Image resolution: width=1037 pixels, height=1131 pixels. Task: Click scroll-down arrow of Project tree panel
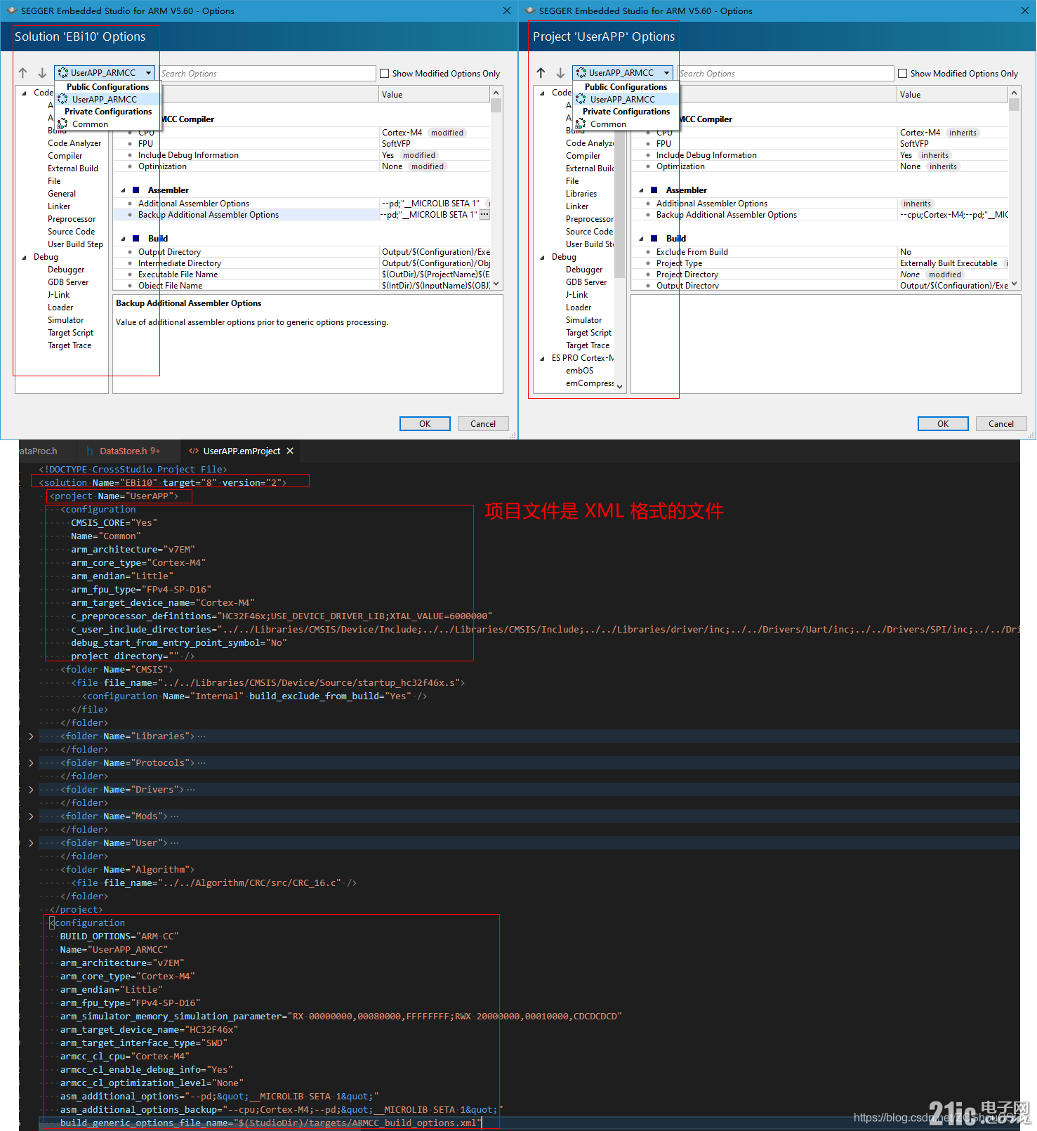[619, 386]
